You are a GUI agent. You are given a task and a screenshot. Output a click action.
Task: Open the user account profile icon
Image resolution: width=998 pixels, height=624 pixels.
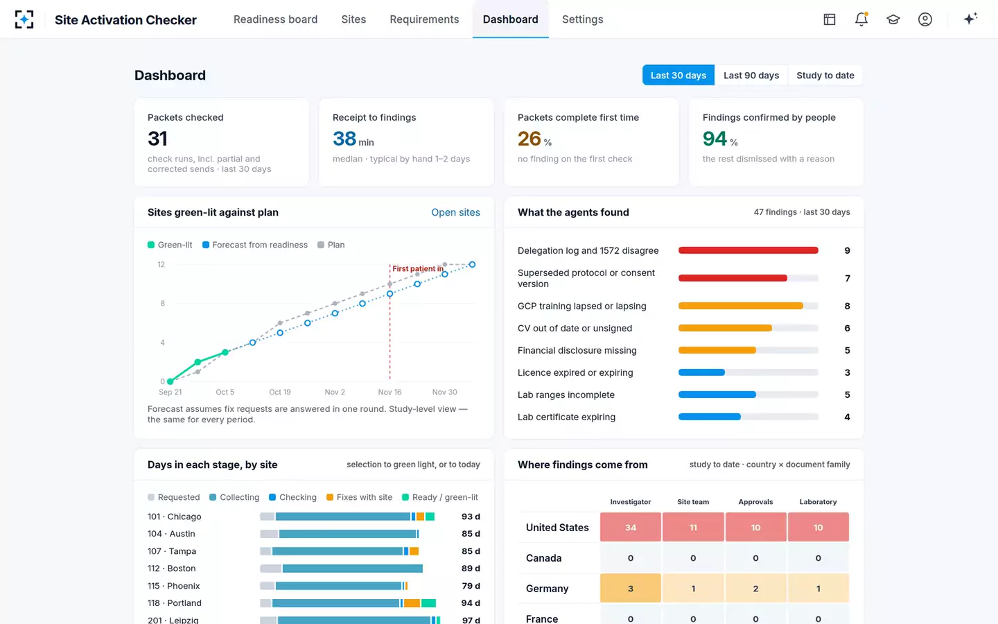tap(925, 19)
